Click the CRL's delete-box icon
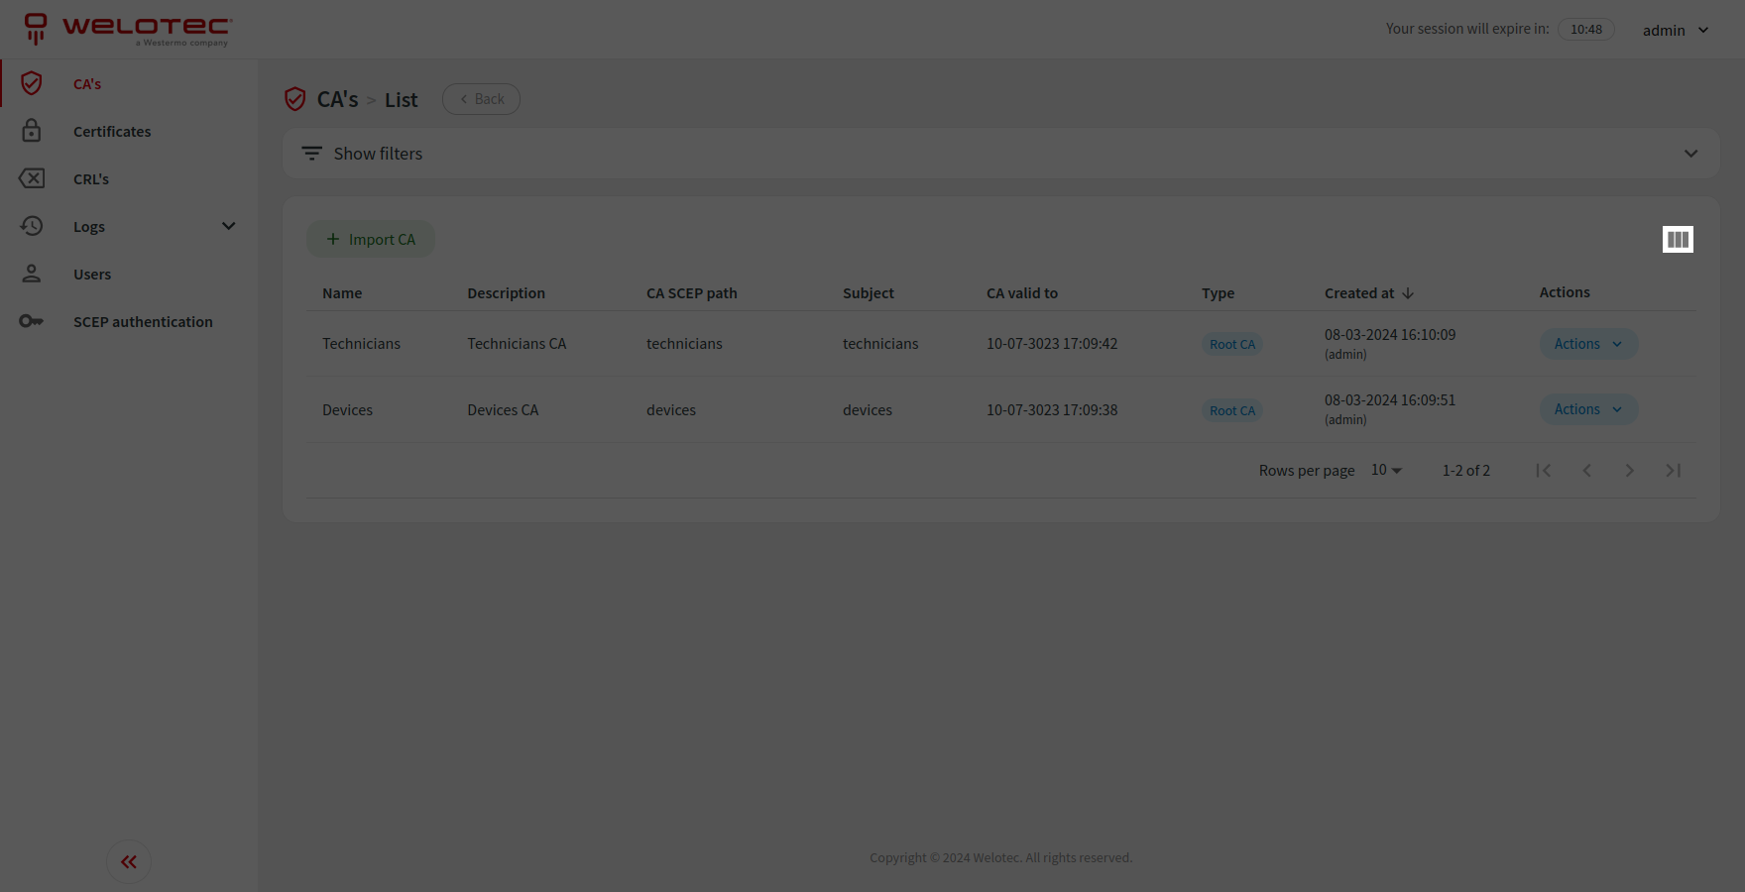The height and width of the screenshot is (892, 1745). (32, 178)
